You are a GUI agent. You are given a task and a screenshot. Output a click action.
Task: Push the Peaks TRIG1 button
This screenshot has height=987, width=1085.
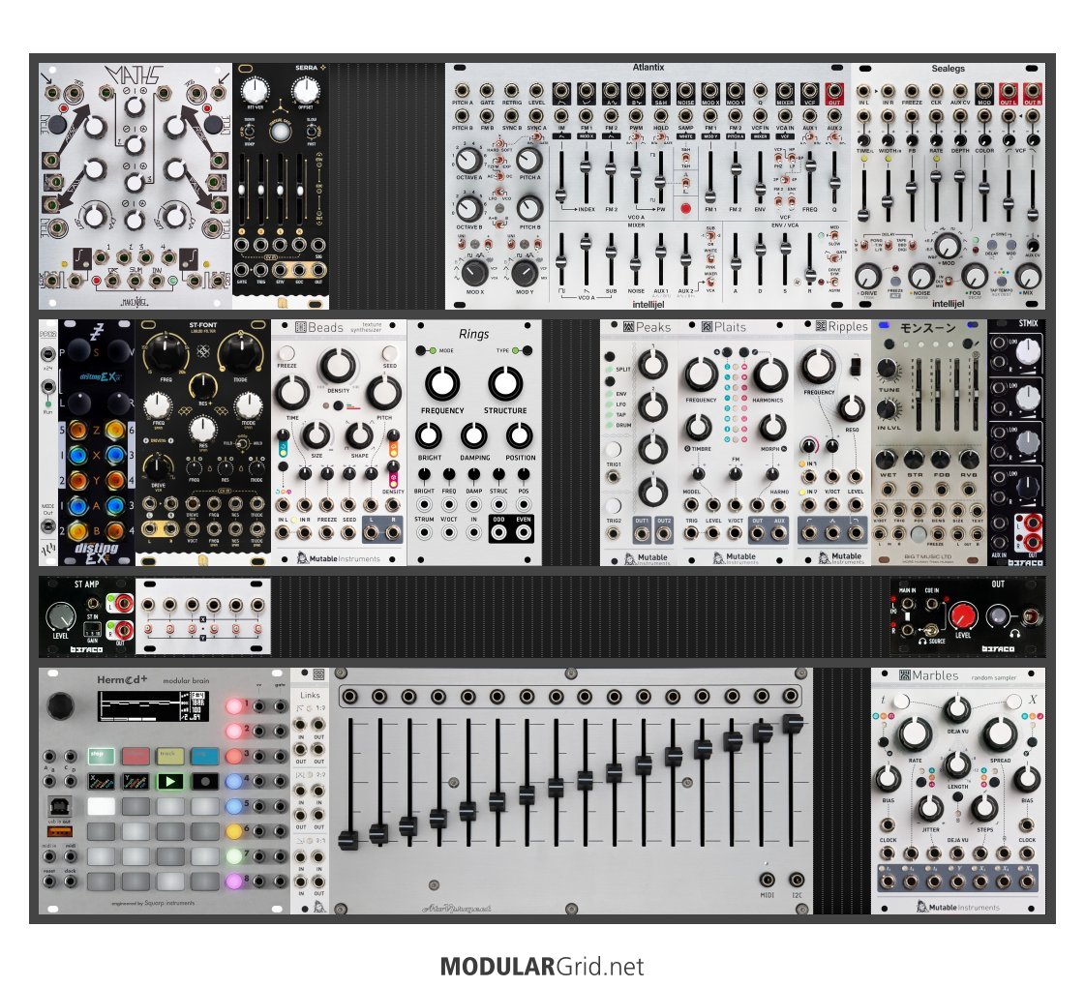[x=613, y=449]
